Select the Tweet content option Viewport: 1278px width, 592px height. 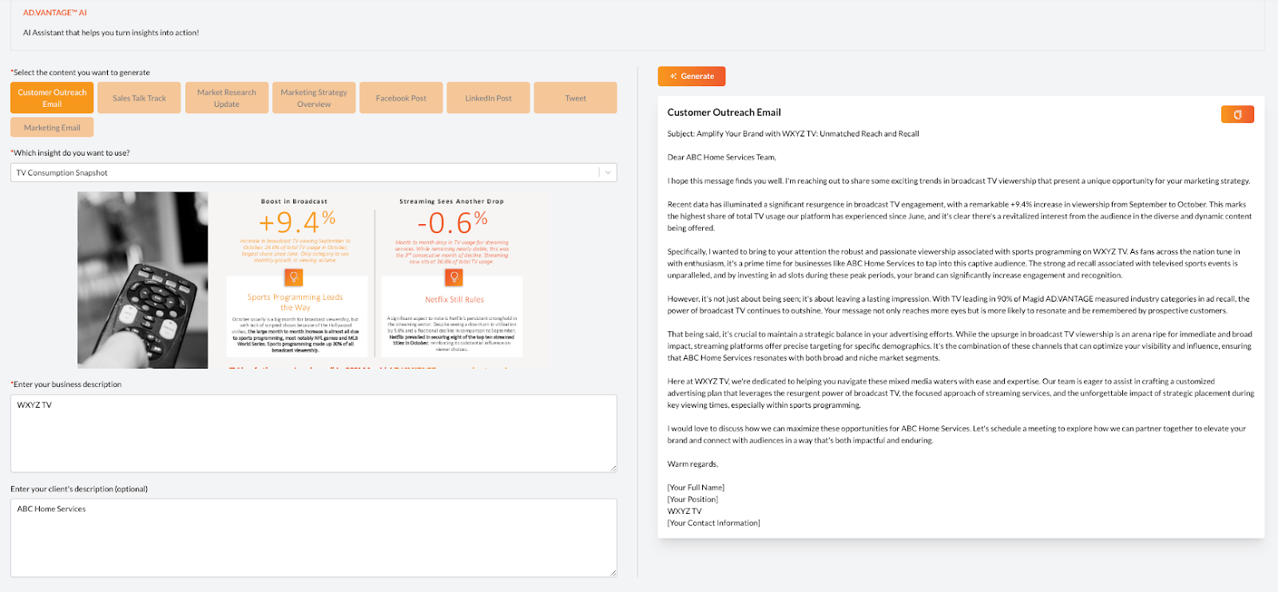tap(575, 98)
